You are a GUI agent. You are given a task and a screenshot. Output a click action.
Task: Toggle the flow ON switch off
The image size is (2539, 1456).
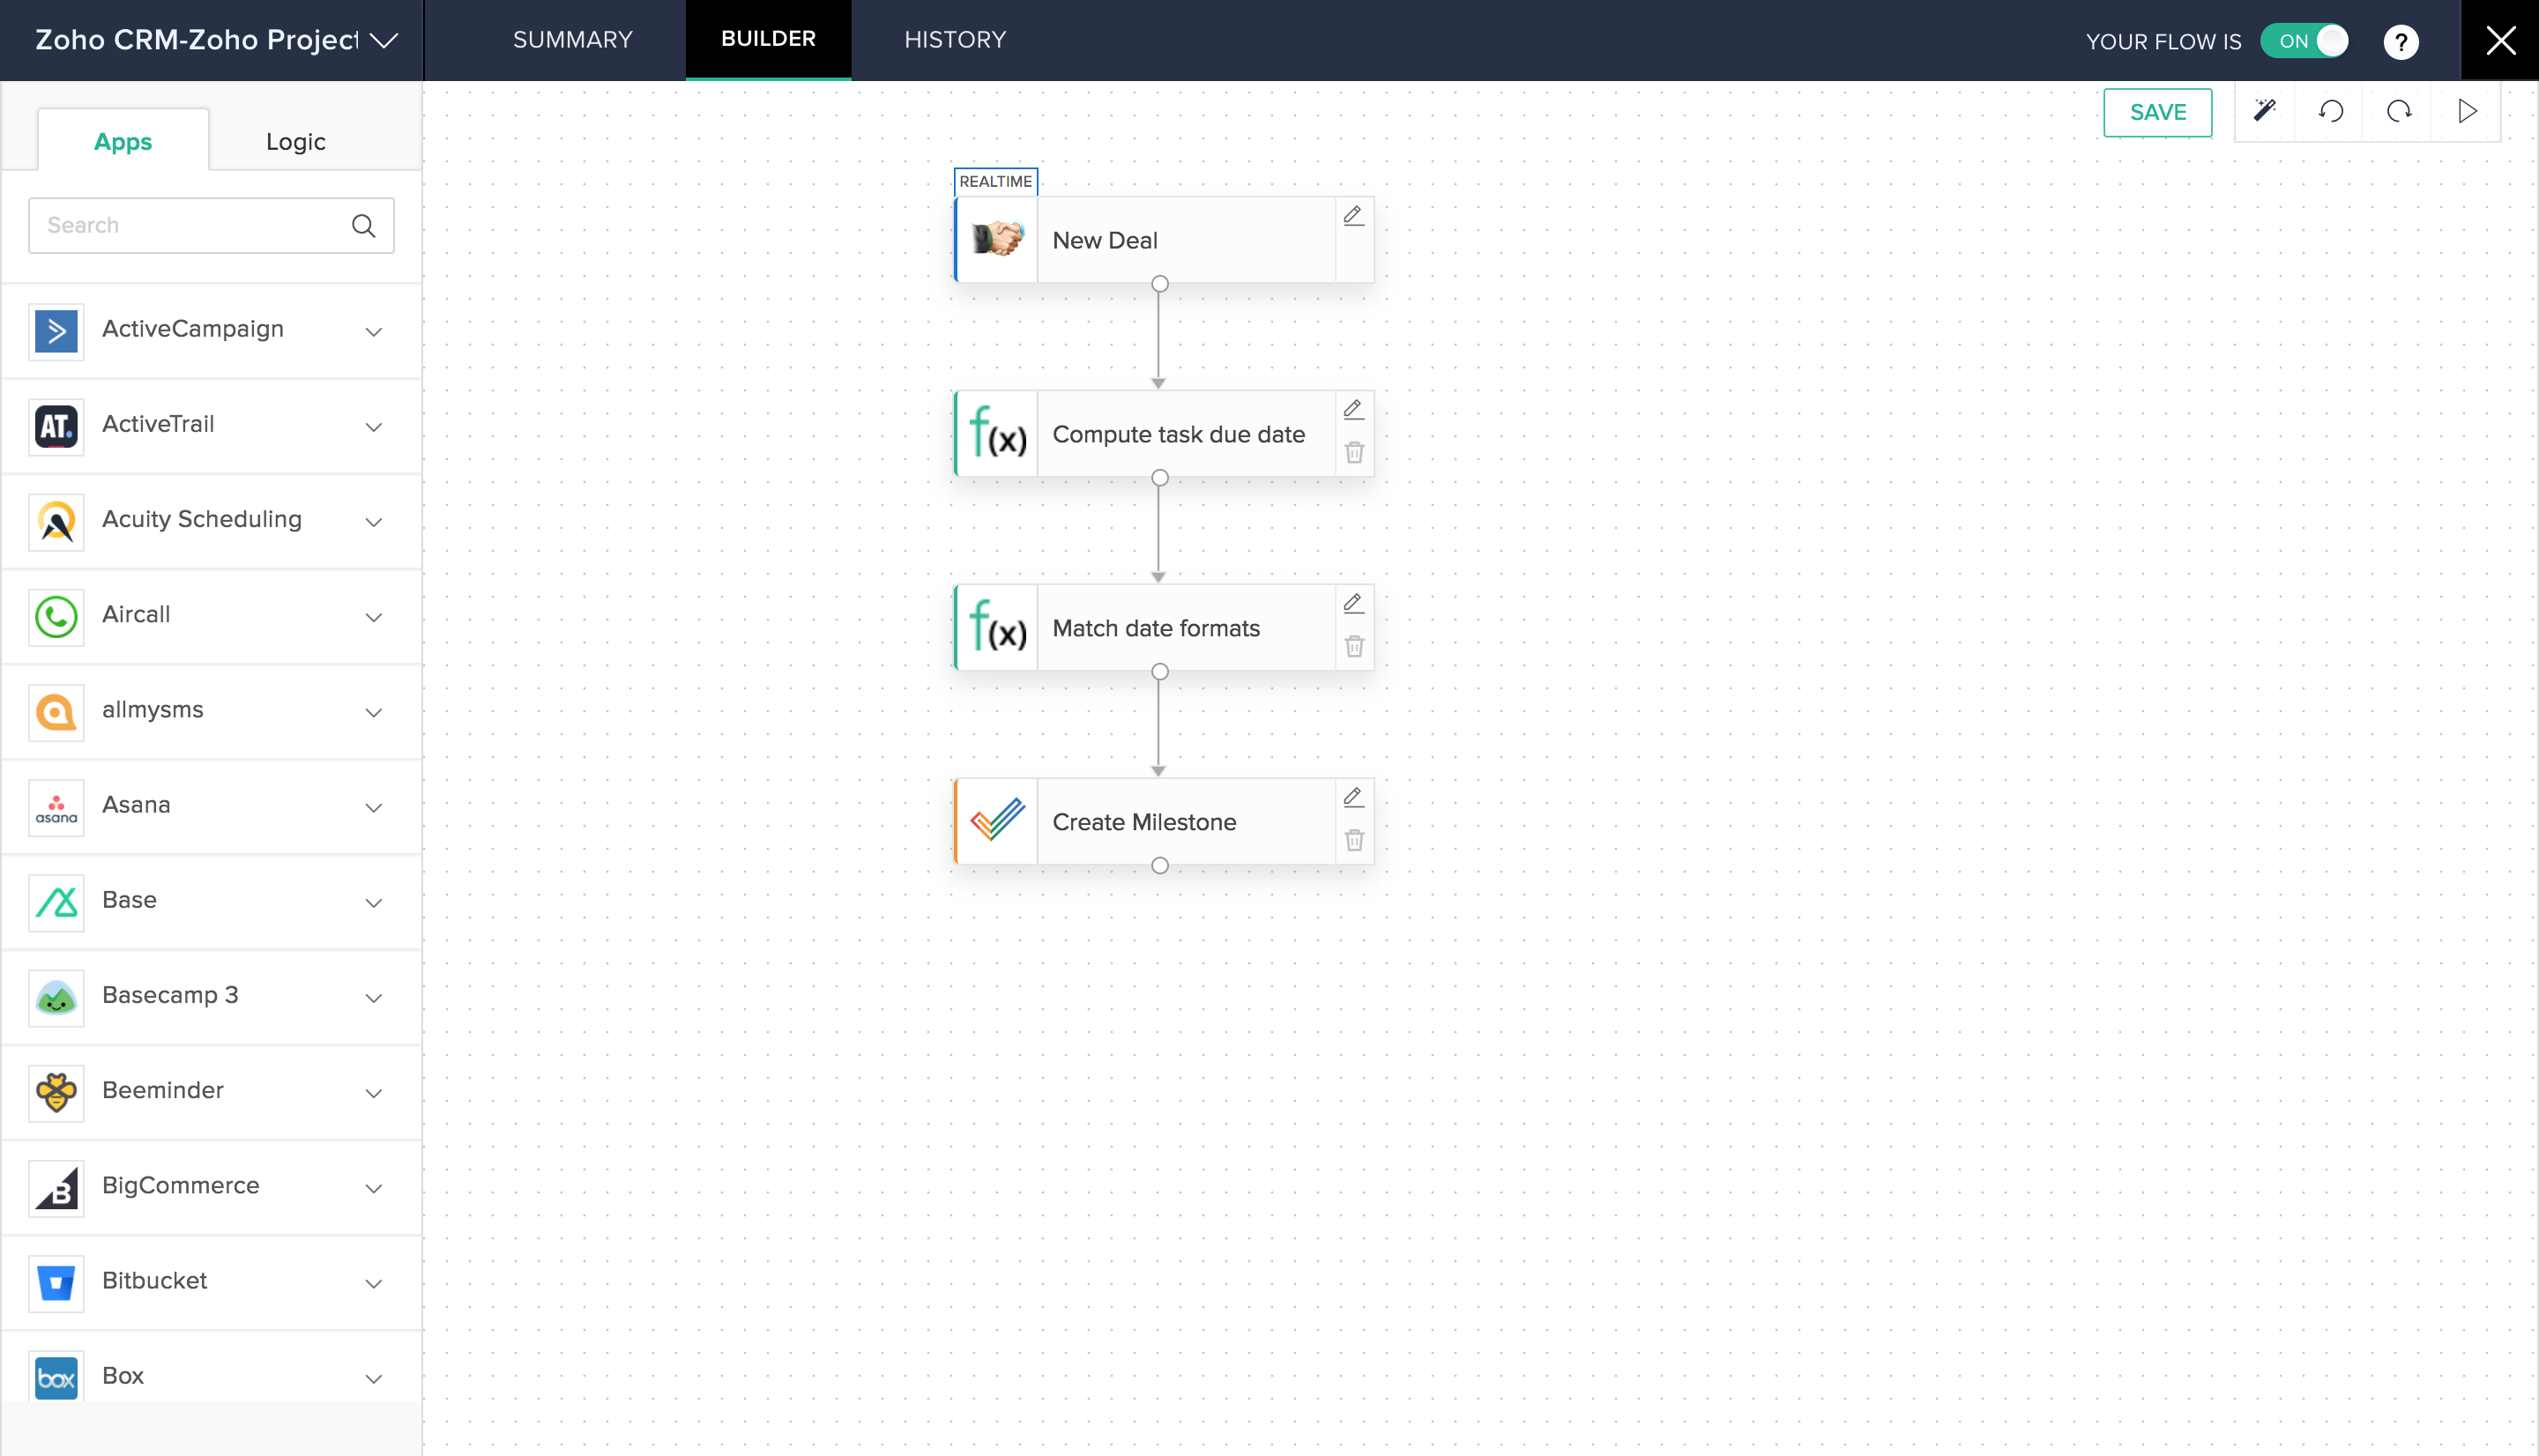point(2304,41)
